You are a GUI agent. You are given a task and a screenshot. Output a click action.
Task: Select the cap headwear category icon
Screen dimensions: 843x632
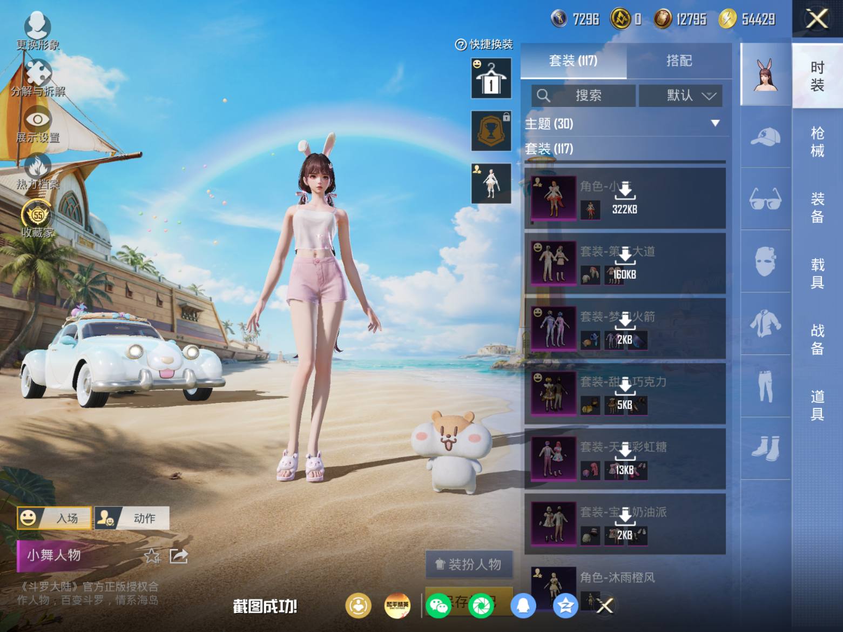tap(765, 136)
